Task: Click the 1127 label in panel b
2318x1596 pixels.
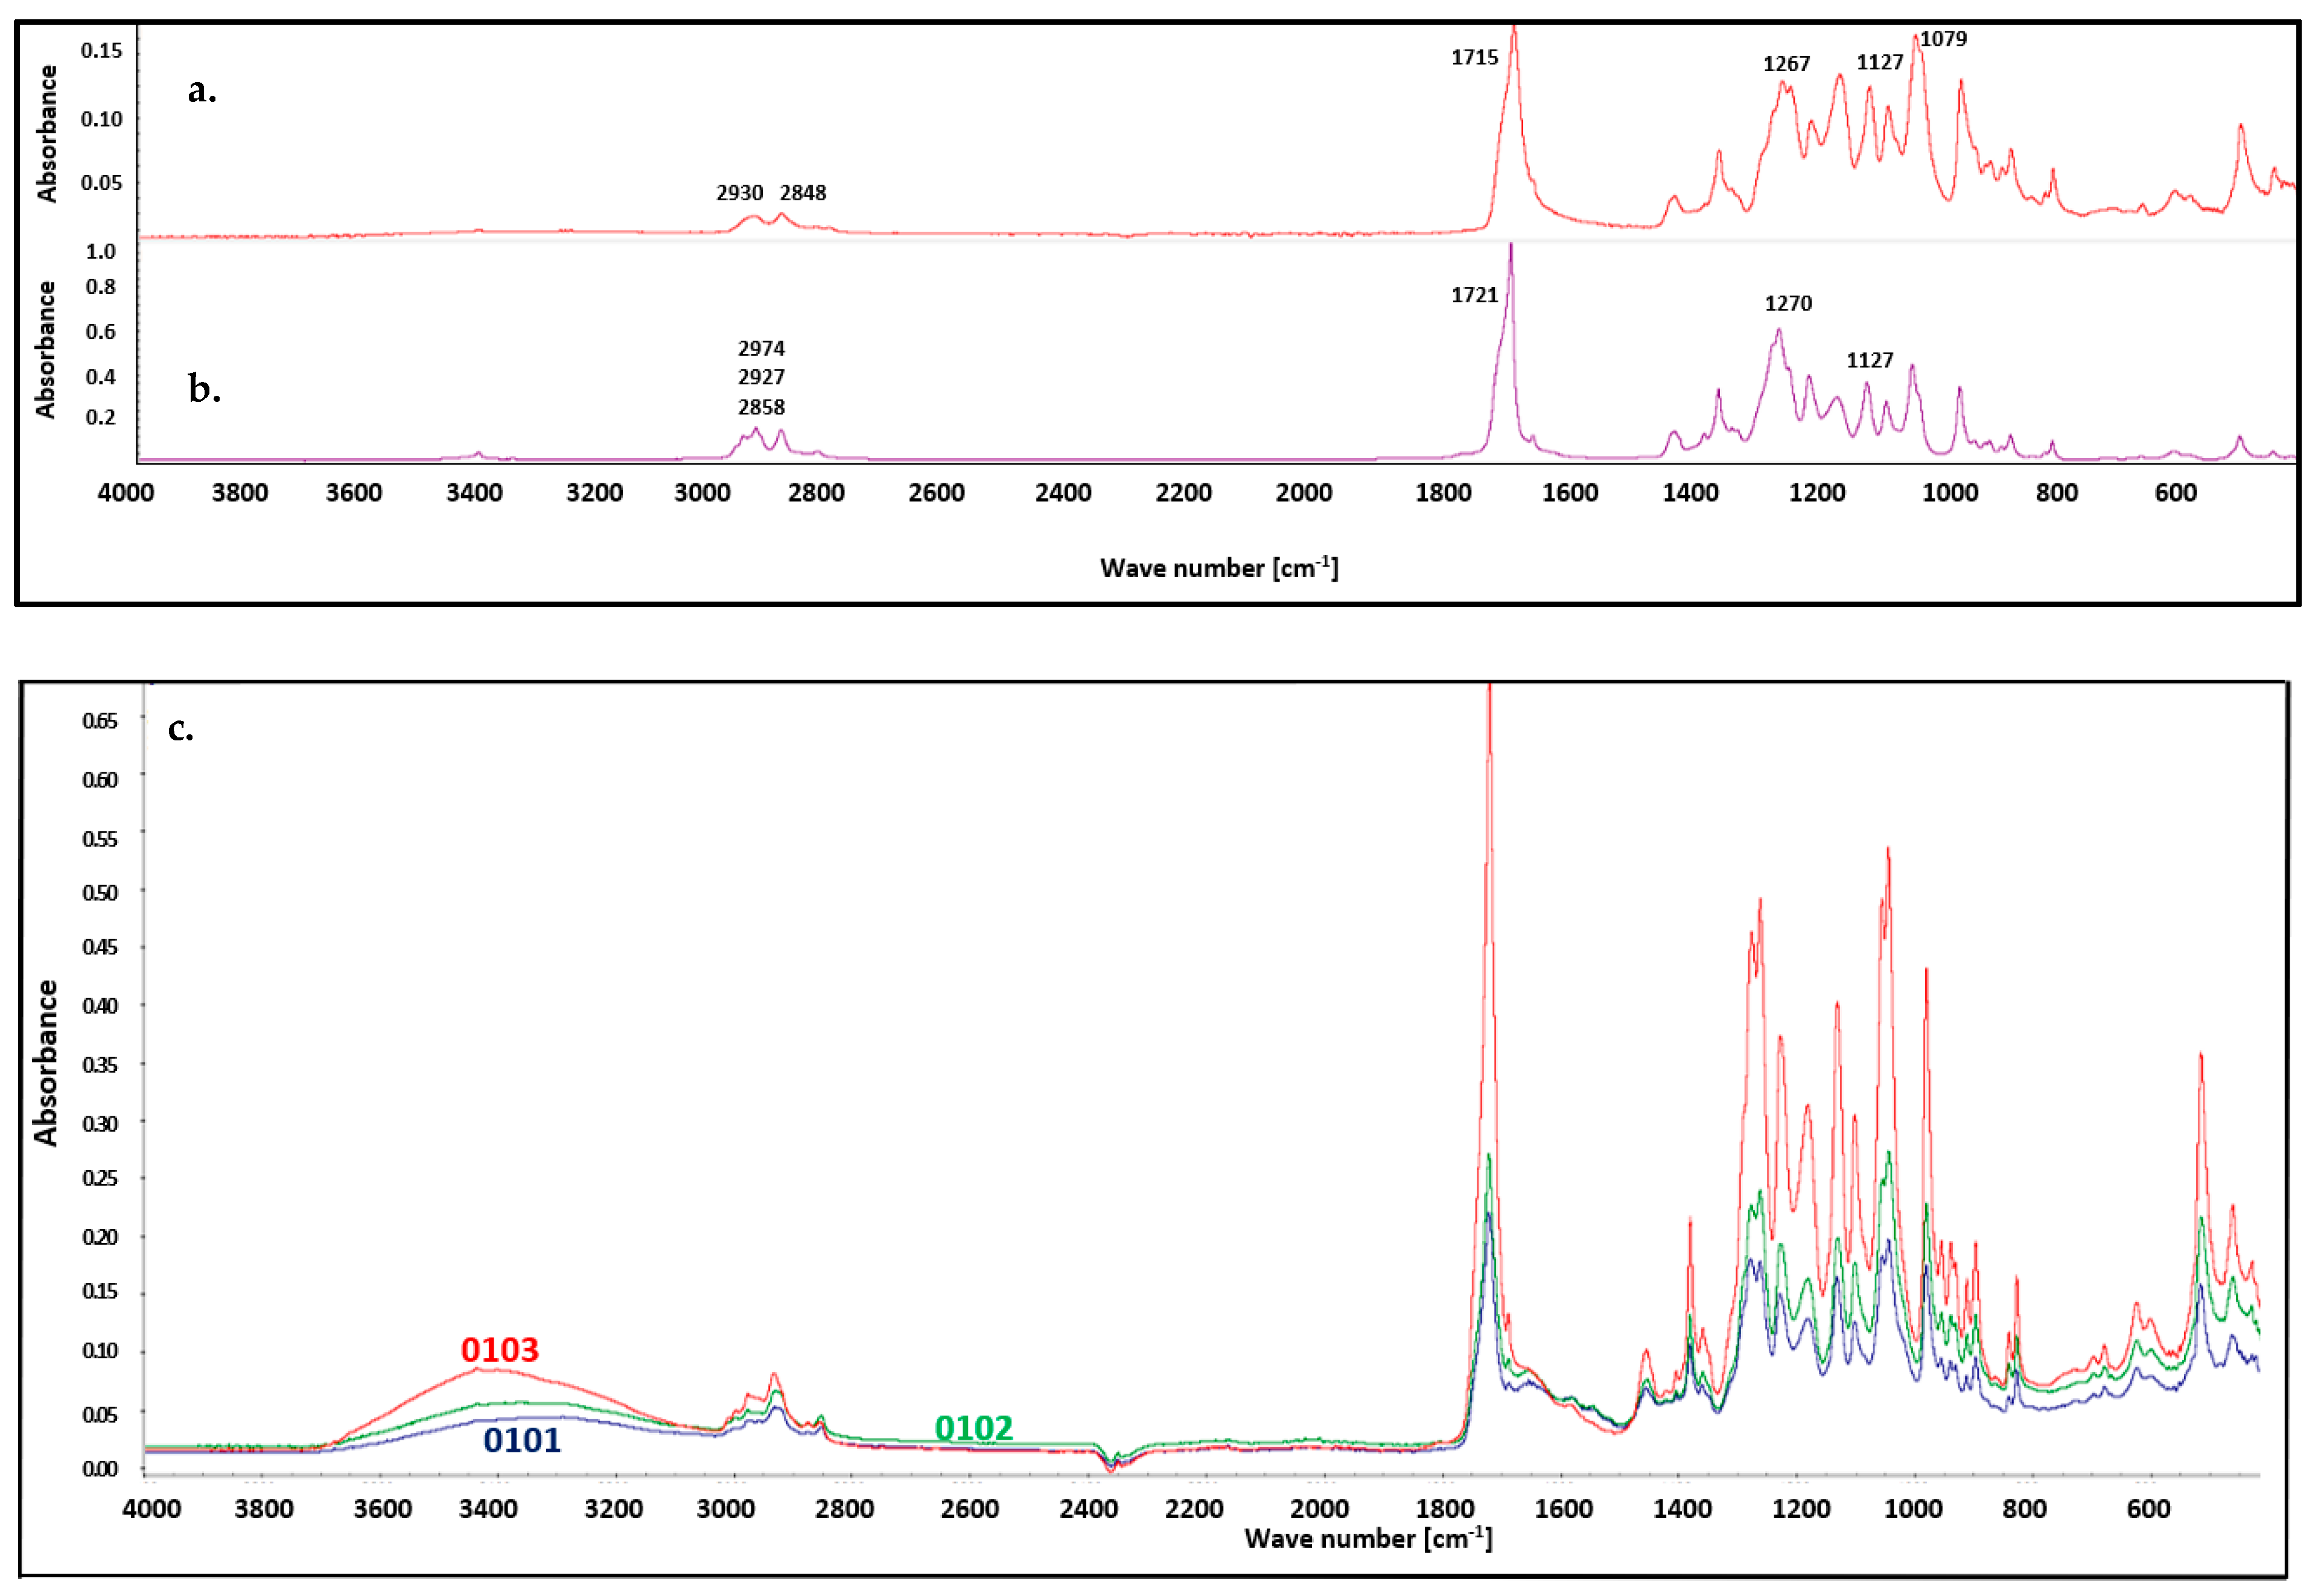Action: click(1869, 360)
